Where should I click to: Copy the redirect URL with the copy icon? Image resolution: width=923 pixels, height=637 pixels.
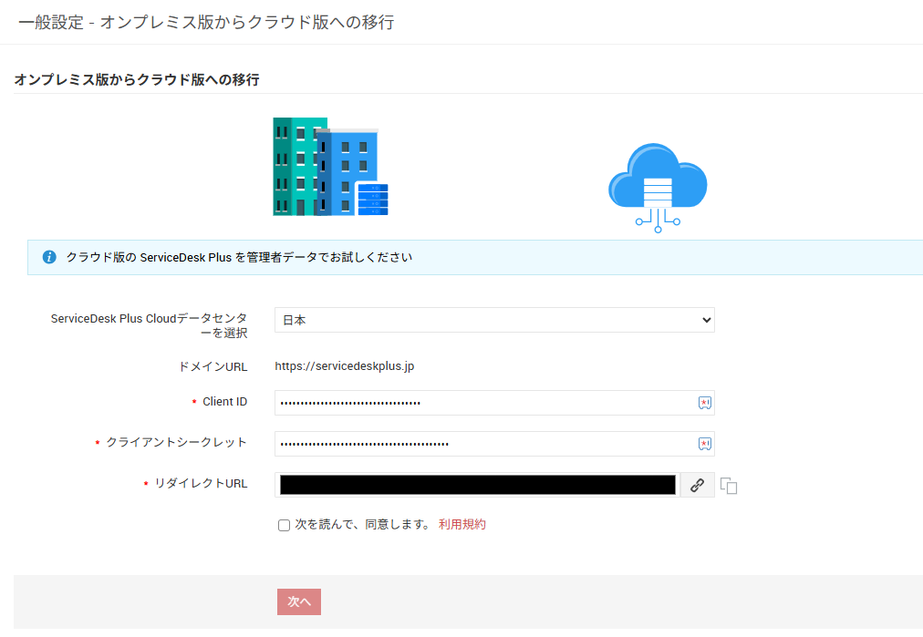click(729, 486)
